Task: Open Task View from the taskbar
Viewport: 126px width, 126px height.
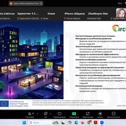Action: click(63, 123)
